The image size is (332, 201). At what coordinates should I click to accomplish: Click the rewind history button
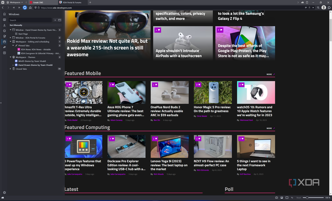pyautogui.click(x=14, y=8)
